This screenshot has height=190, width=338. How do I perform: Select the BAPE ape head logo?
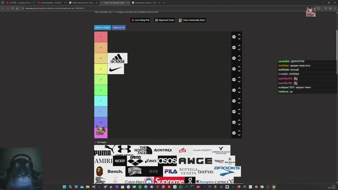(100, 172)
